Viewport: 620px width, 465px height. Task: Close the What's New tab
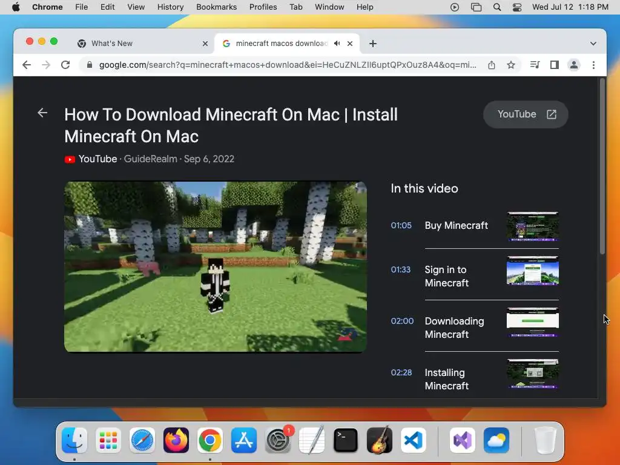pyautogui.click(x=205, y=44)
